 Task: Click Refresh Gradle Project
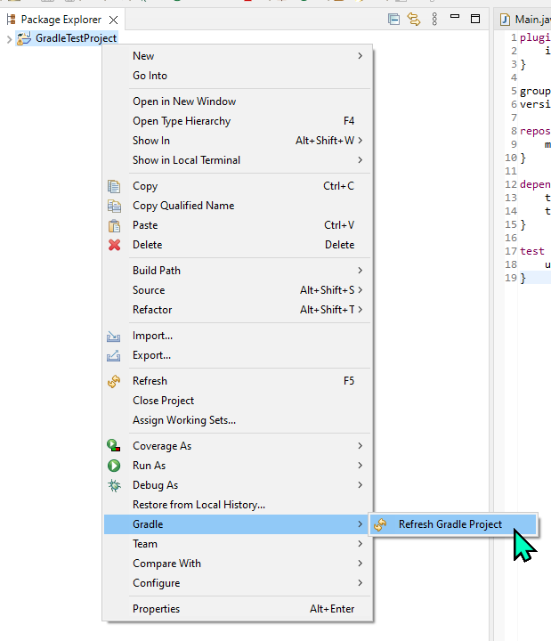[453, 524]
